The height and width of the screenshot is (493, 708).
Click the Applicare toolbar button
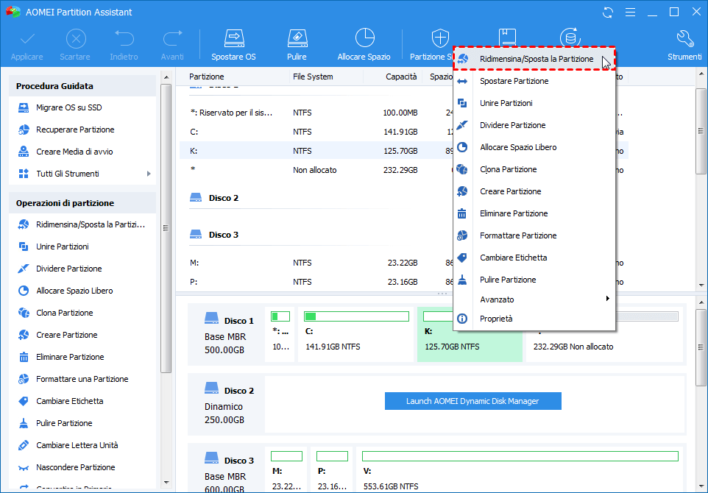[27, 45]
